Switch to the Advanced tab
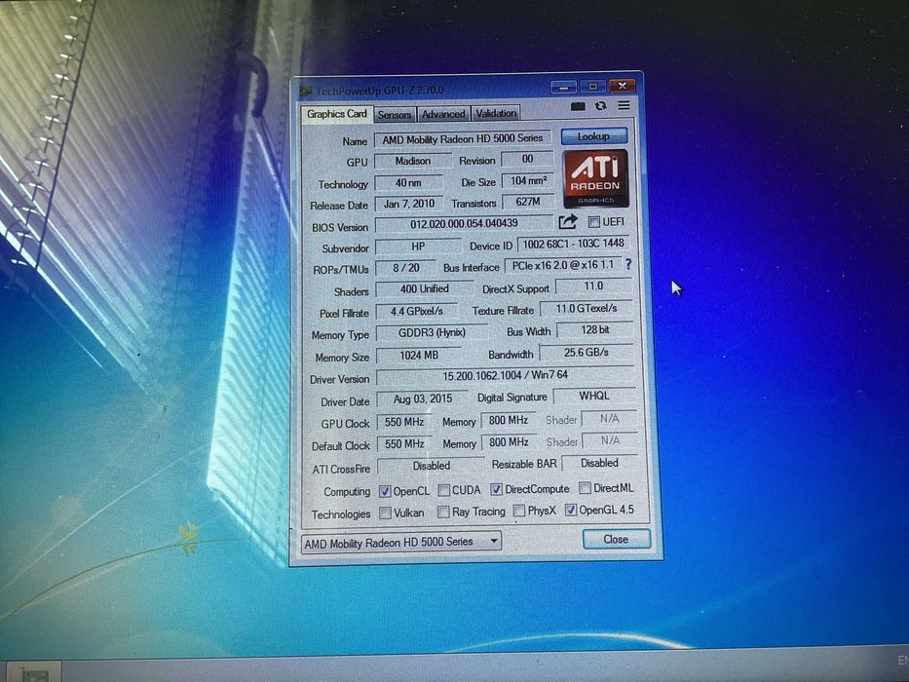909x682 pixels. pyautogui.click(x=443, y=114)
